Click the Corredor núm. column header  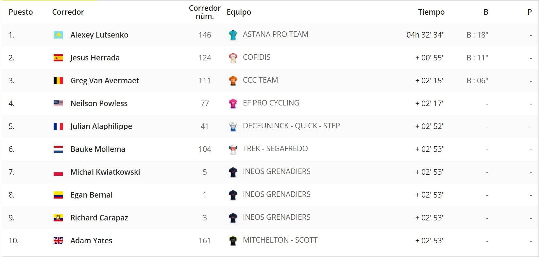tap(205, 12)
